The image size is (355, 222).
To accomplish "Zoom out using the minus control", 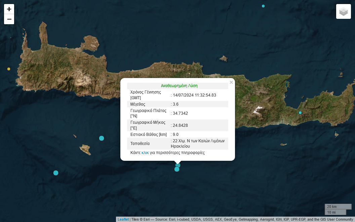I will tap(9, 19).
